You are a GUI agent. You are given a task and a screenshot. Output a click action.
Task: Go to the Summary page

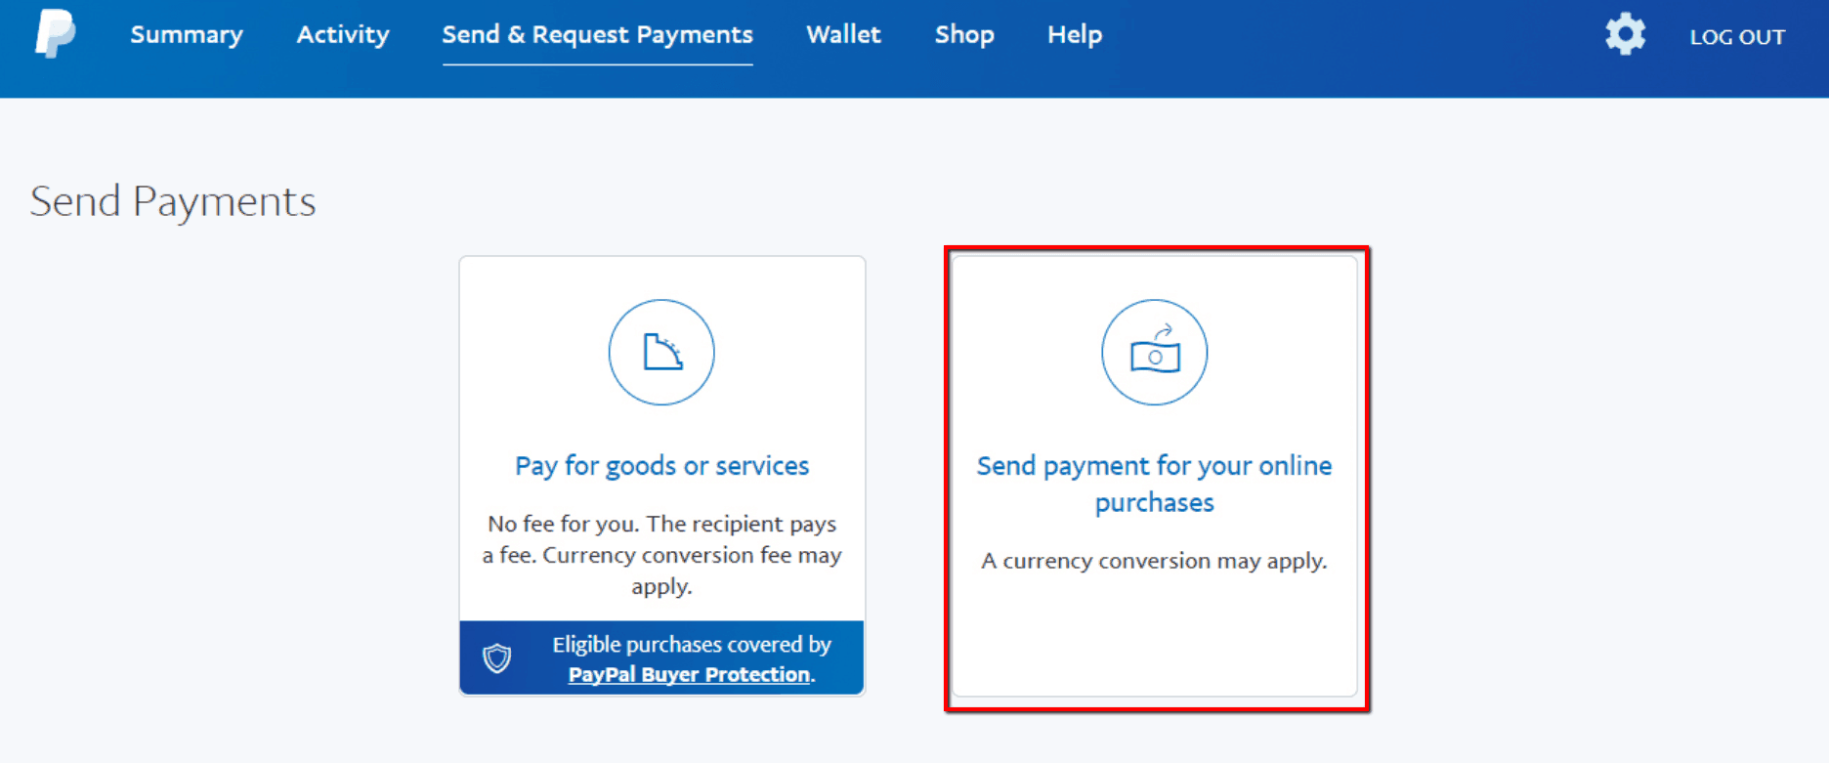click(187, 35)
